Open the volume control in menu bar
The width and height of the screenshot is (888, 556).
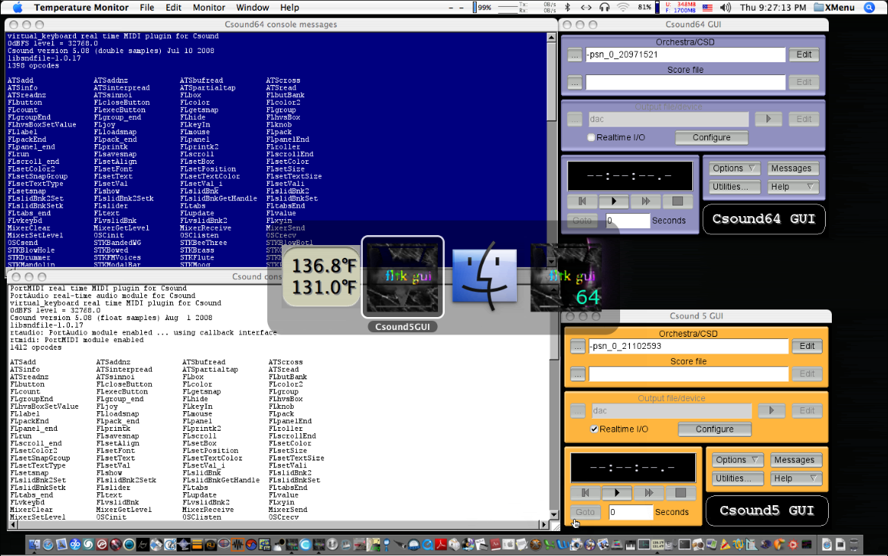[x=726, y=8]
